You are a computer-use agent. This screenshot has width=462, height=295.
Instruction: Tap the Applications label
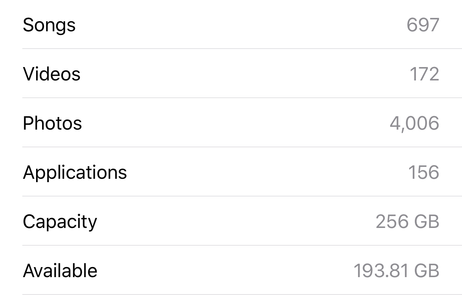pyautogui.click(x=75, y=173)
